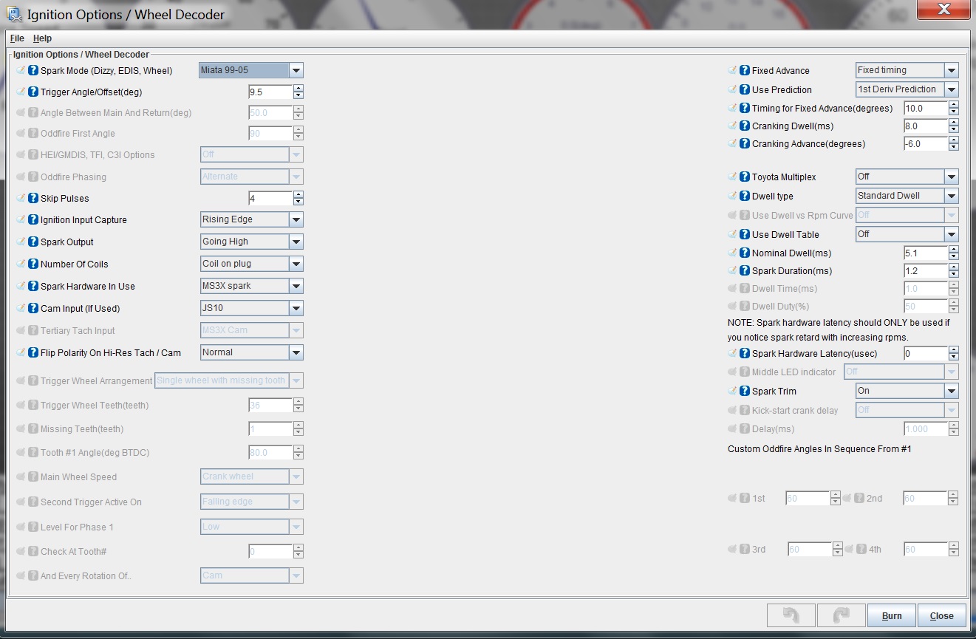976x639 pixels.
Task: Open the Flip Polarity dropdown set to Normal
Action: [252, 352]
